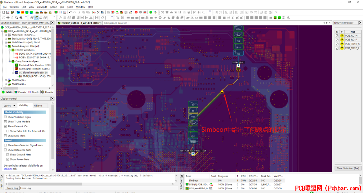363x193 pixels.
Task: Click the red circle icon in top toolbar
Action: point(136,12)
